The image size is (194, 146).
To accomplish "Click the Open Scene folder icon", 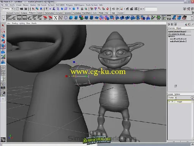I will (22, 9).
